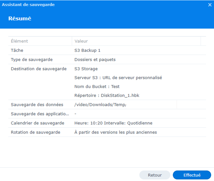Select the 'Destination de sauvegarde' label
Image resolution: width=214 pixels, height=181 pixels.
tap(39, 69)
